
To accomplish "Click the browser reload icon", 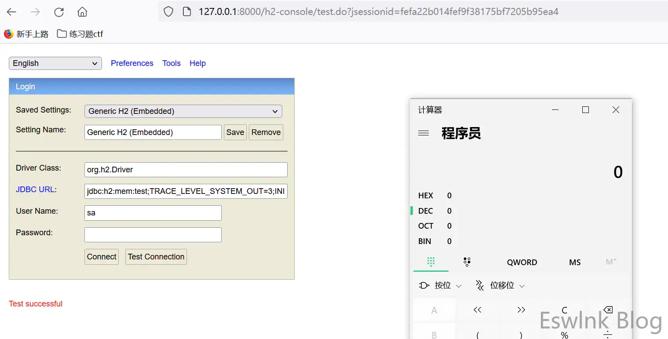I will 59,12.
